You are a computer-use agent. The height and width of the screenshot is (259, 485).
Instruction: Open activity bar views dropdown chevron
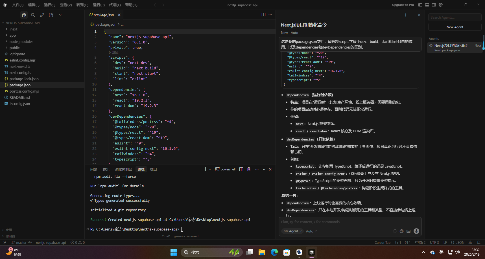pyautogui.click(x=60, y=15)
